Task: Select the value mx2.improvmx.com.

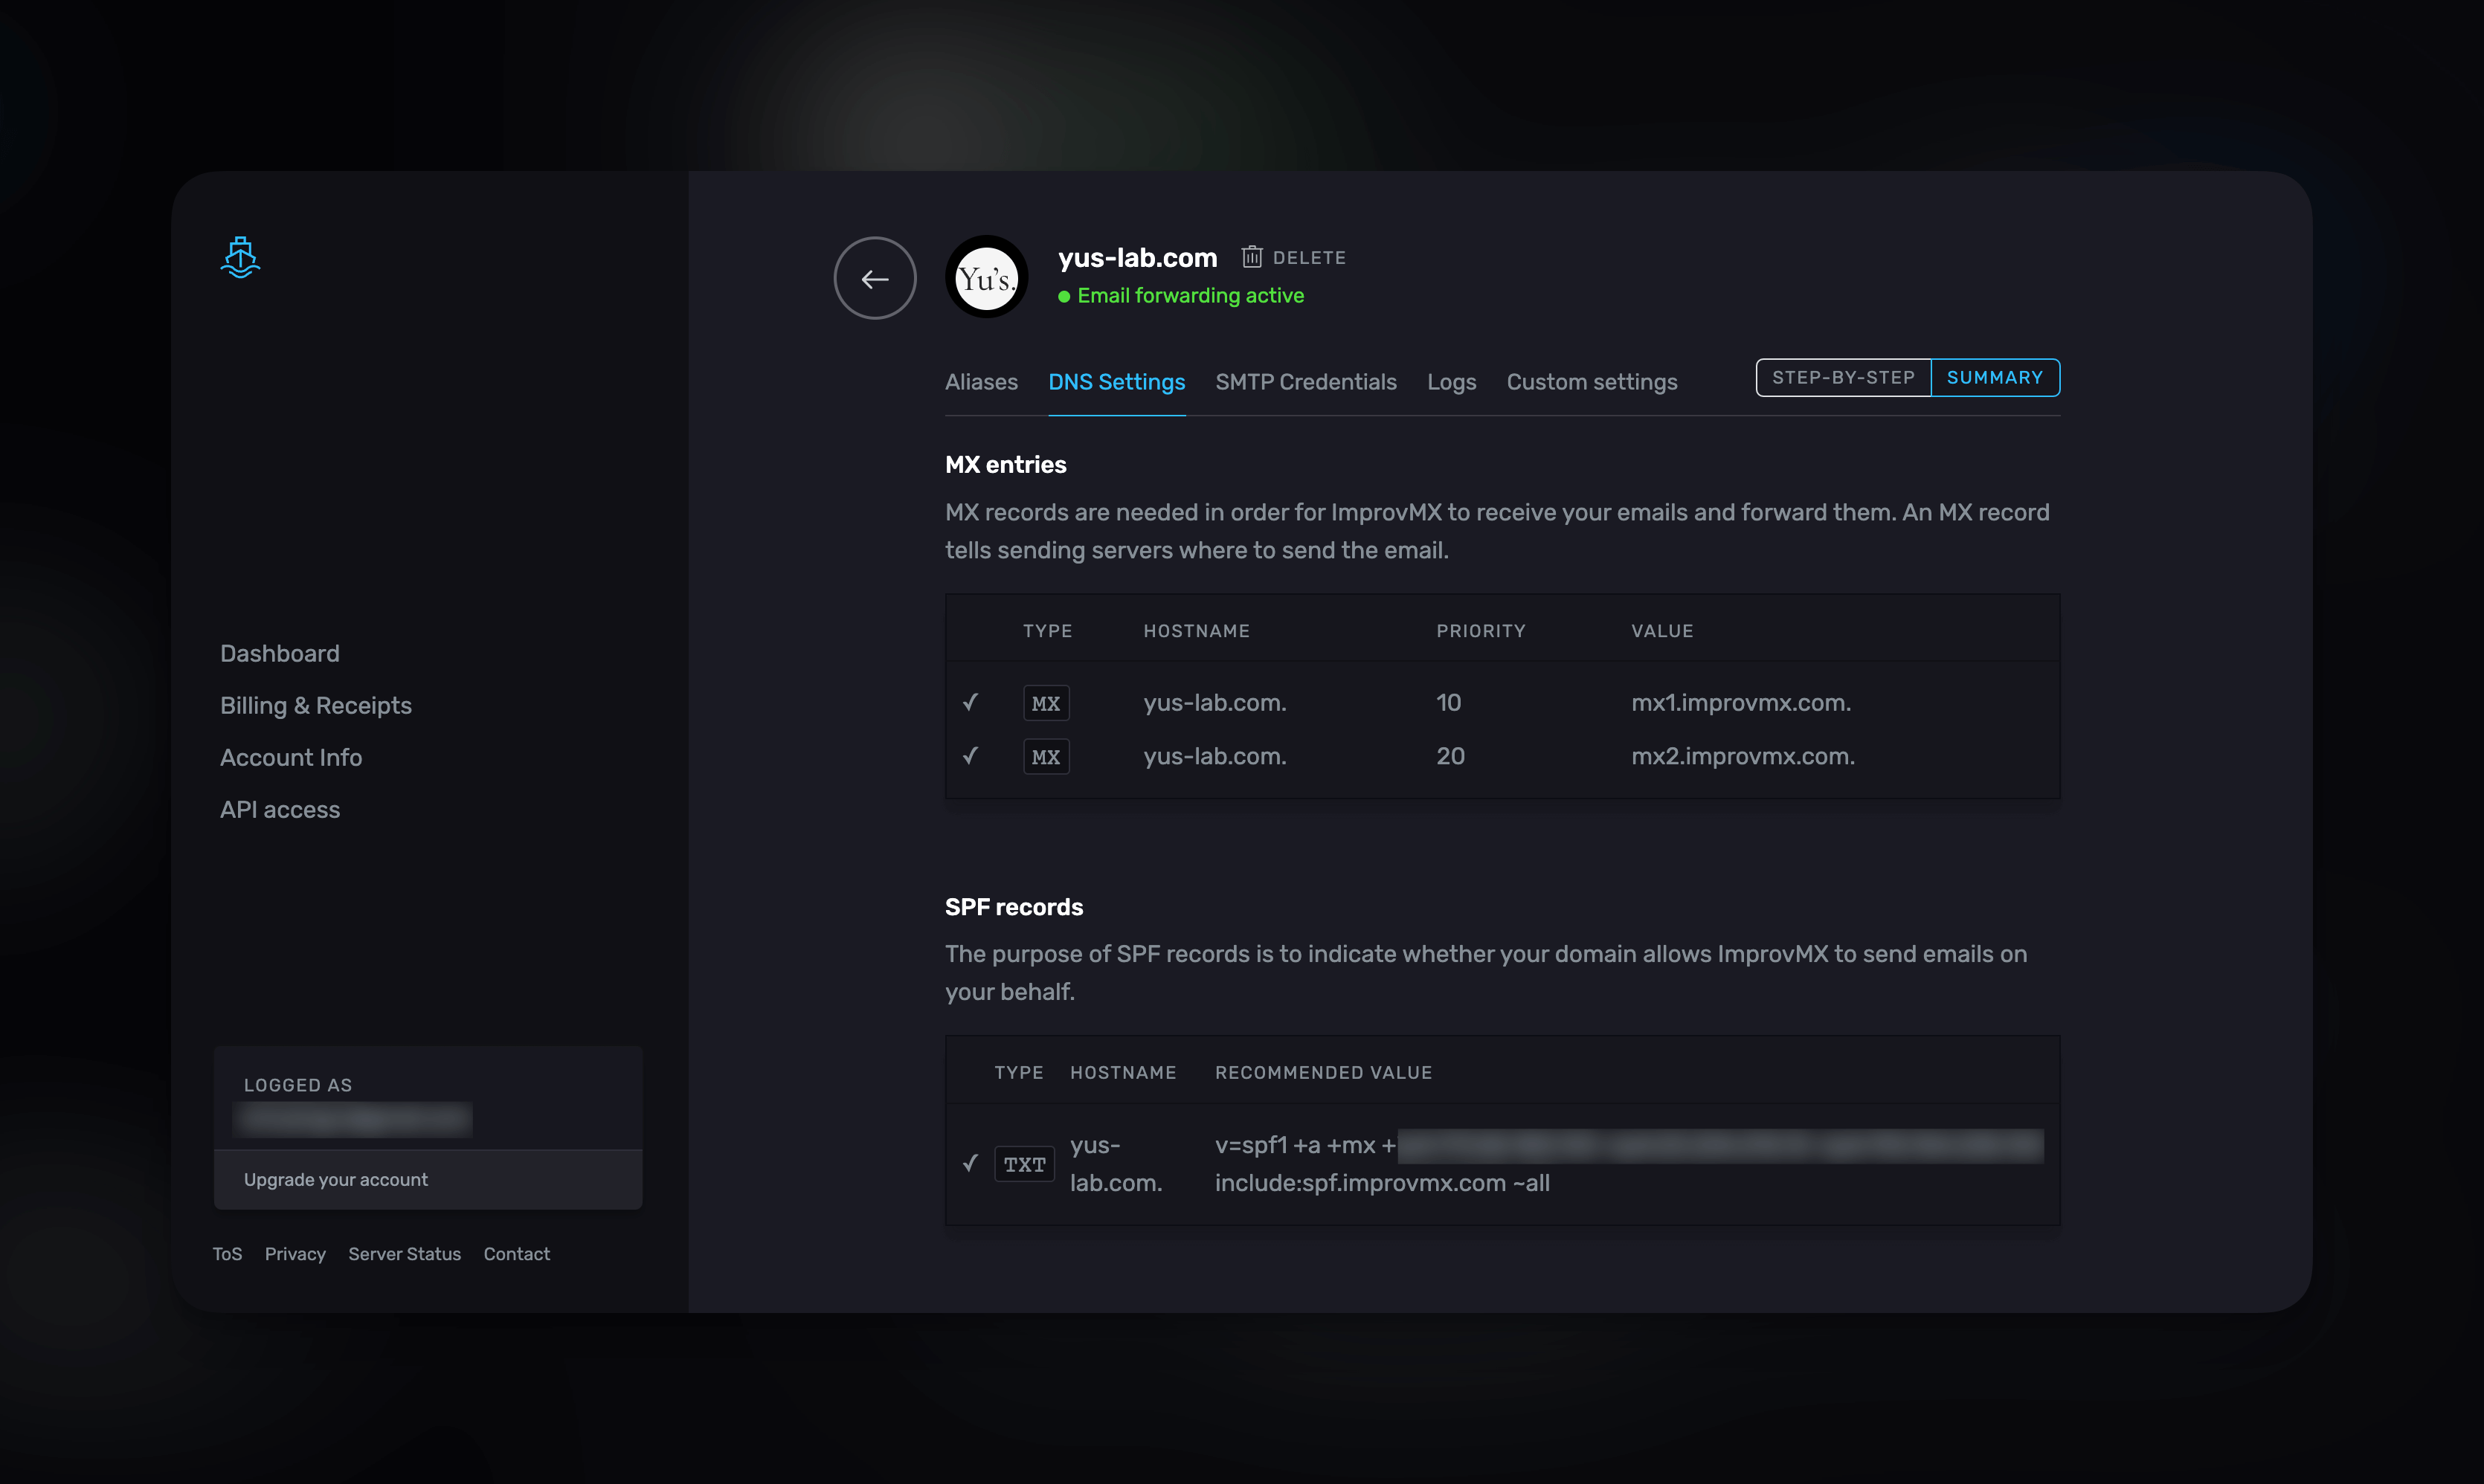Action: (1743, 756)
